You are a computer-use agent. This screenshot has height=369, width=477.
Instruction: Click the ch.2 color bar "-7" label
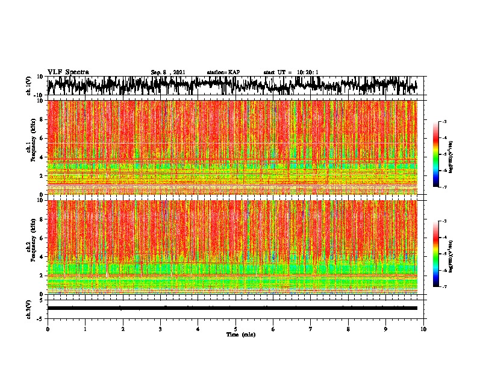point(444,286)
